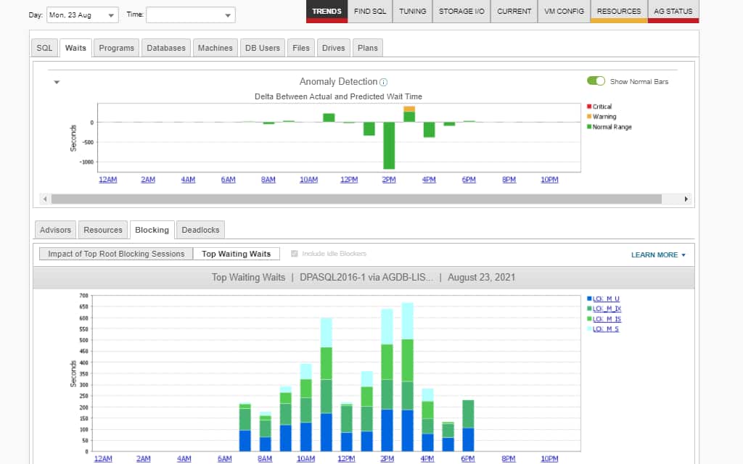Open the STORAGE I/O page
This screenshot has width=743, height=464.
[x=461, y=12]
